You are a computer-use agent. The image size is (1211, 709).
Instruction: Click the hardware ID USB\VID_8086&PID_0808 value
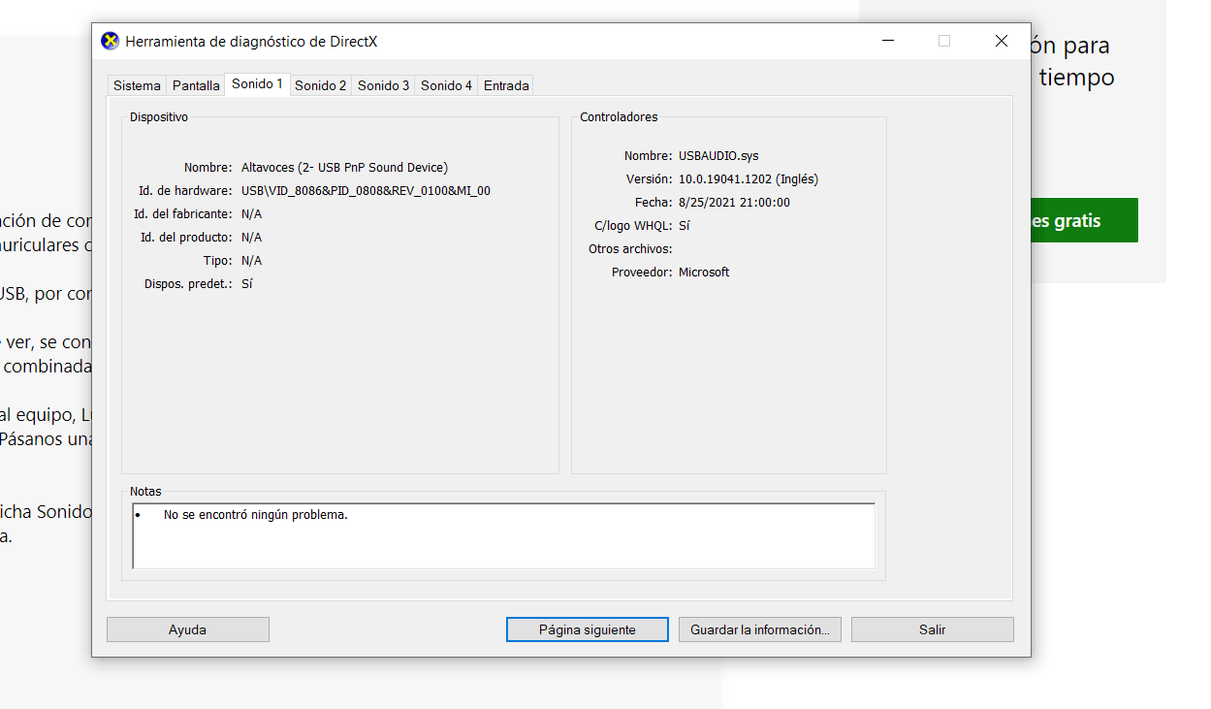(x=366, y=190)
